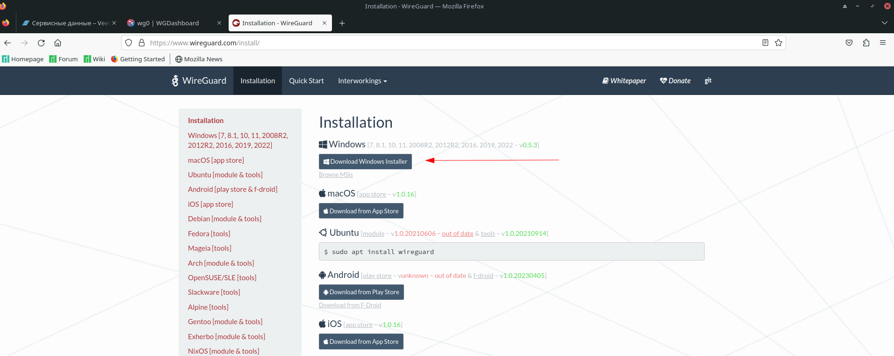Jump to Ubuntu [module & tools] in sidebar
Viewport: 894px width, 356px height.
click(x=225, y=174)
